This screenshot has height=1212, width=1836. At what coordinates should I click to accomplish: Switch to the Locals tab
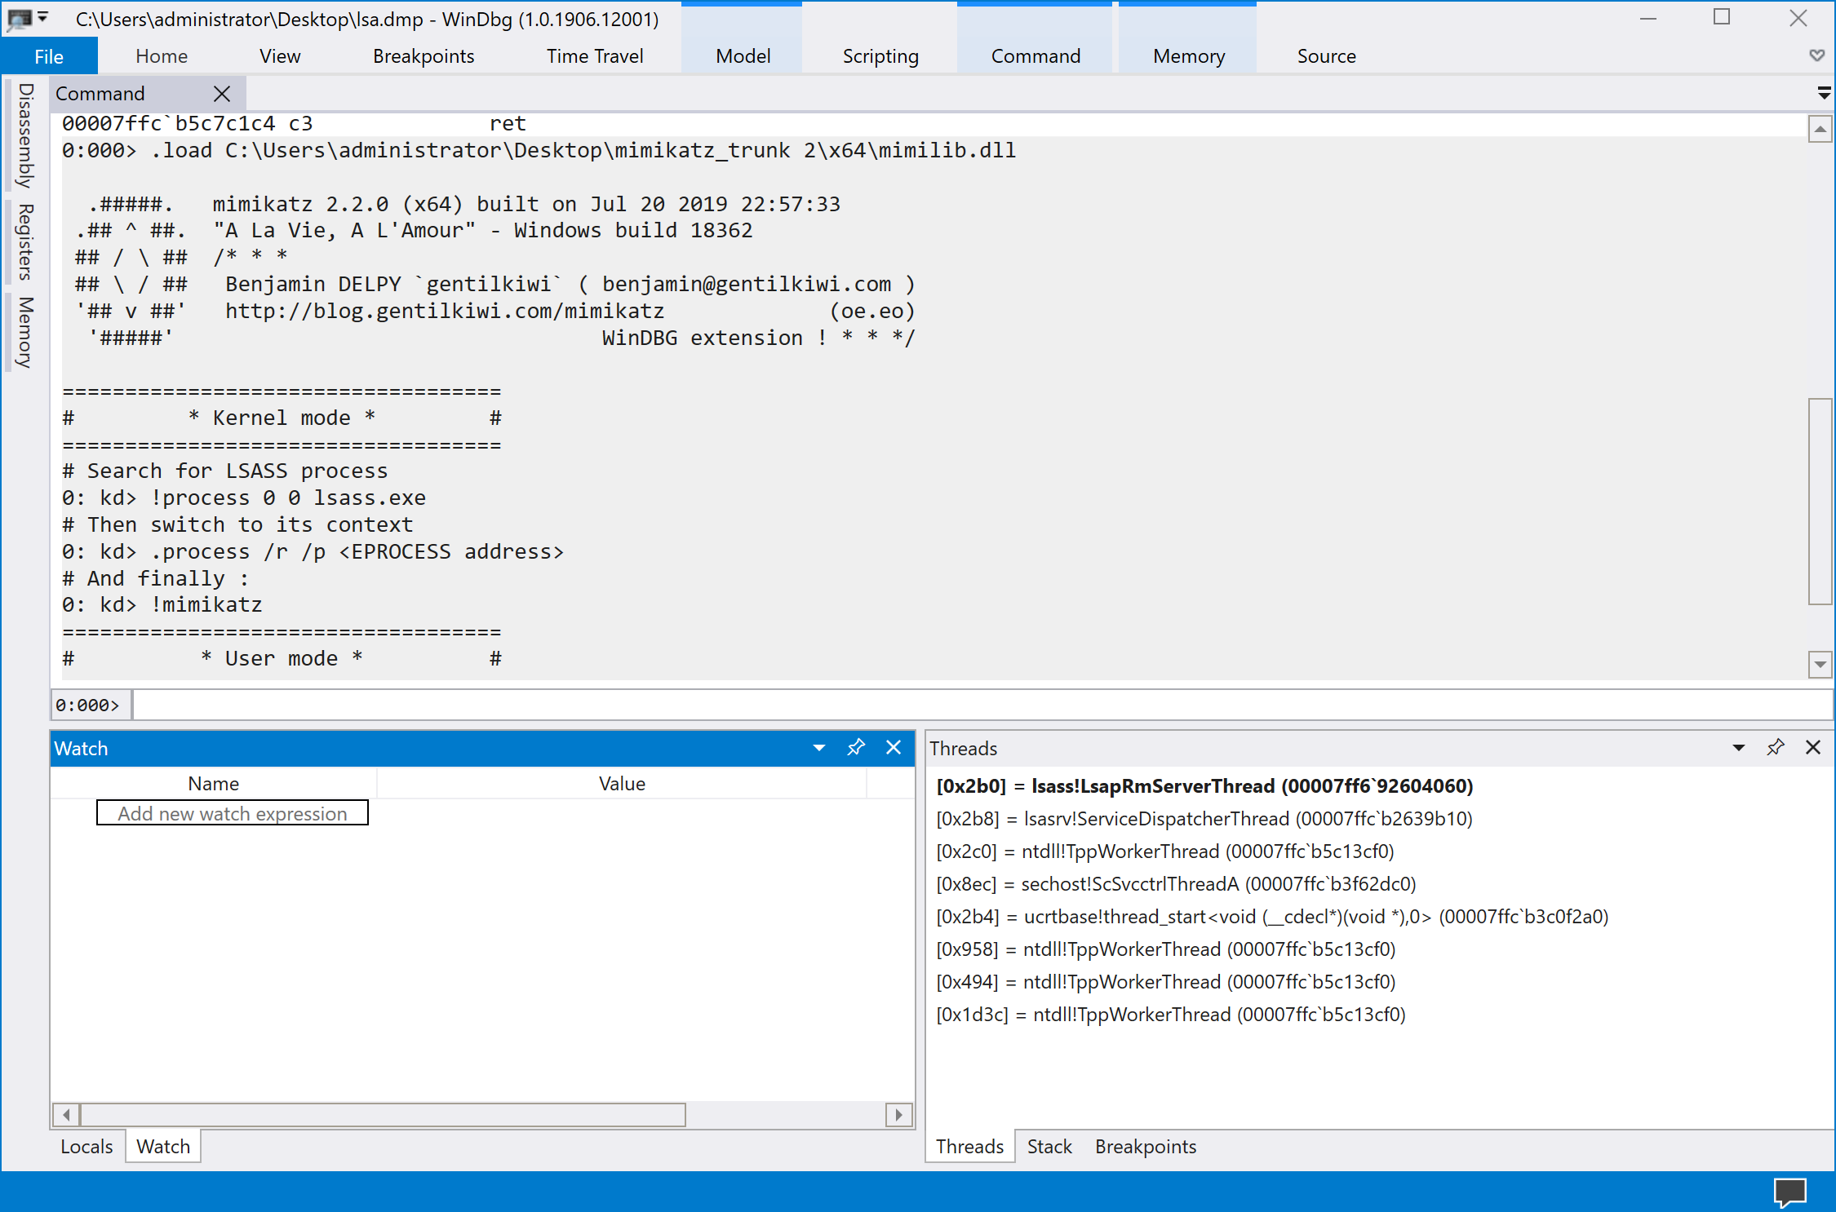[x=86, y=1146]
